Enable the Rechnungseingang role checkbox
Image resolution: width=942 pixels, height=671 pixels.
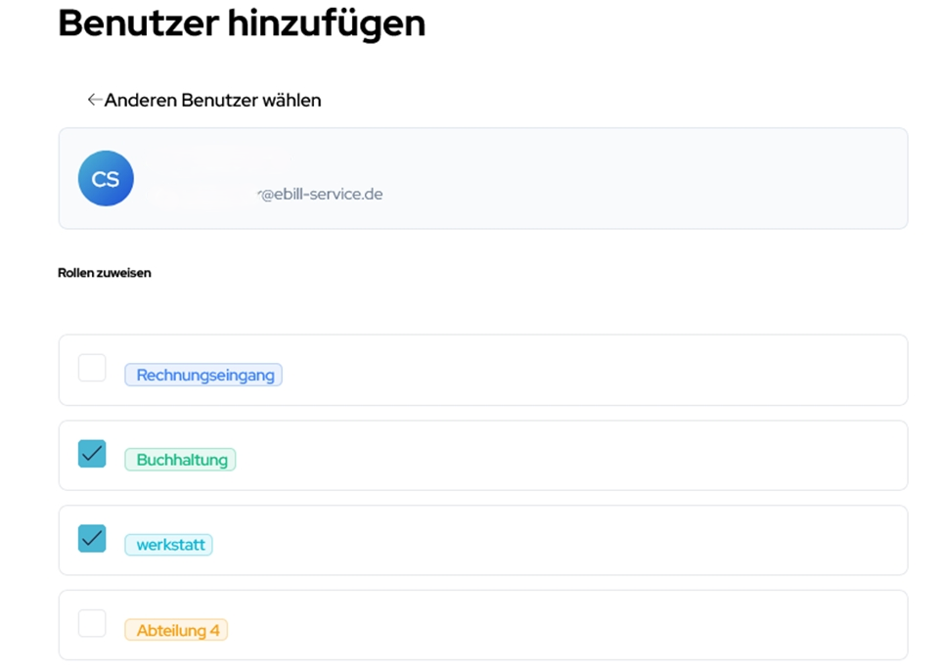point(92,368)
